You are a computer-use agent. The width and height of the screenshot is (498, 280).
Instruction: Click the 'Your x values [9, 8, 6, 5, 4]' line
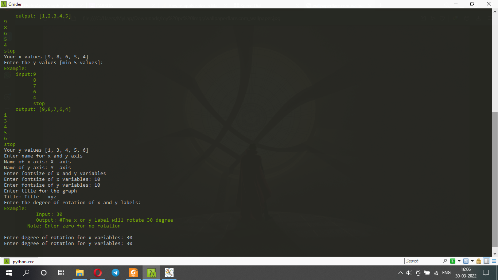click(x=46, y=57)
